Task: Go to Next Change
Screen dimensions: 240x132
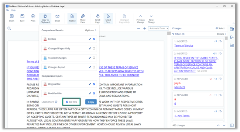Action: pyautogui.click(x=151, y=19)
